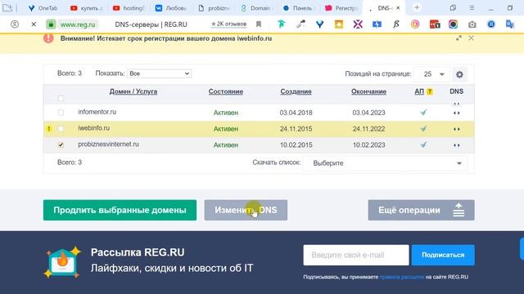This screenshot has width=524, height=294.
Task: Switch to the probizne tab
Action: point(214,8)
